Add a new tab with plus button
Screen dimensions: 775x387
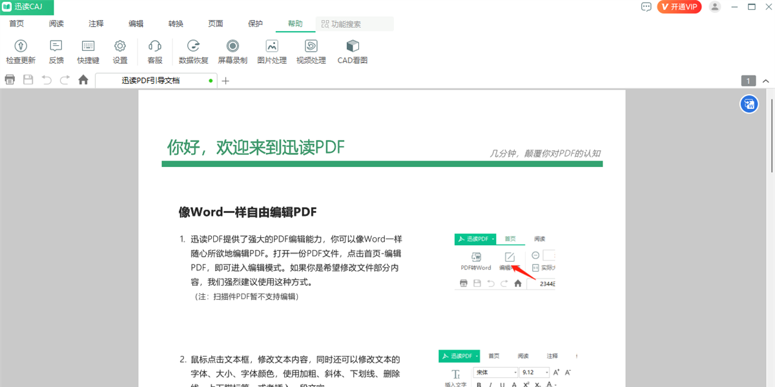pyautogui.click(x=225, y=81)
